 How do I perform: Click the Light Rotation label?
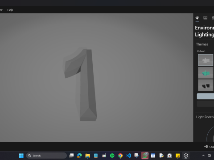pyautogui.click(x=205, y=117)
